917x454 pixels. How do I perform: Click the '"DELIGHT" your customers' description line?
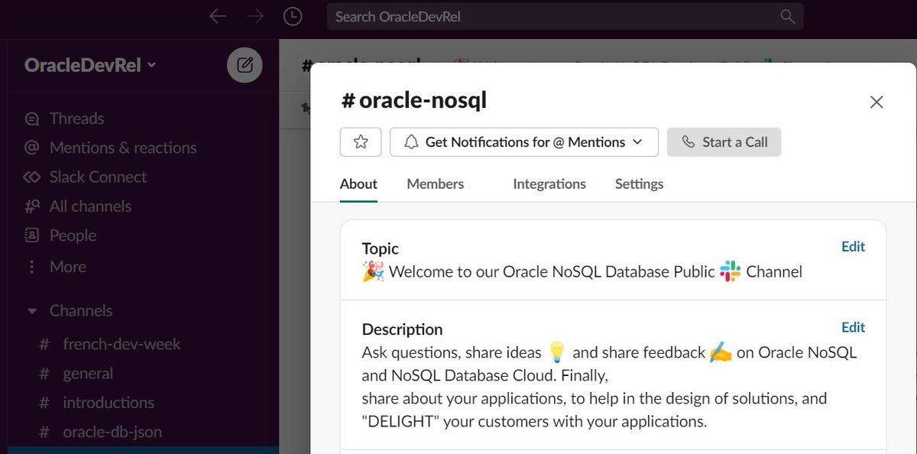click(534, 421)
